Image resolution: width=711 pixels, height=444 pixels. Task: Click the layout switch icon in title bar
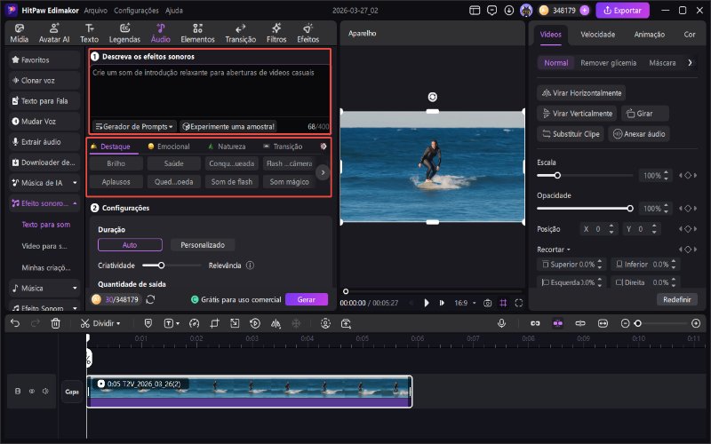click(475, 10)
